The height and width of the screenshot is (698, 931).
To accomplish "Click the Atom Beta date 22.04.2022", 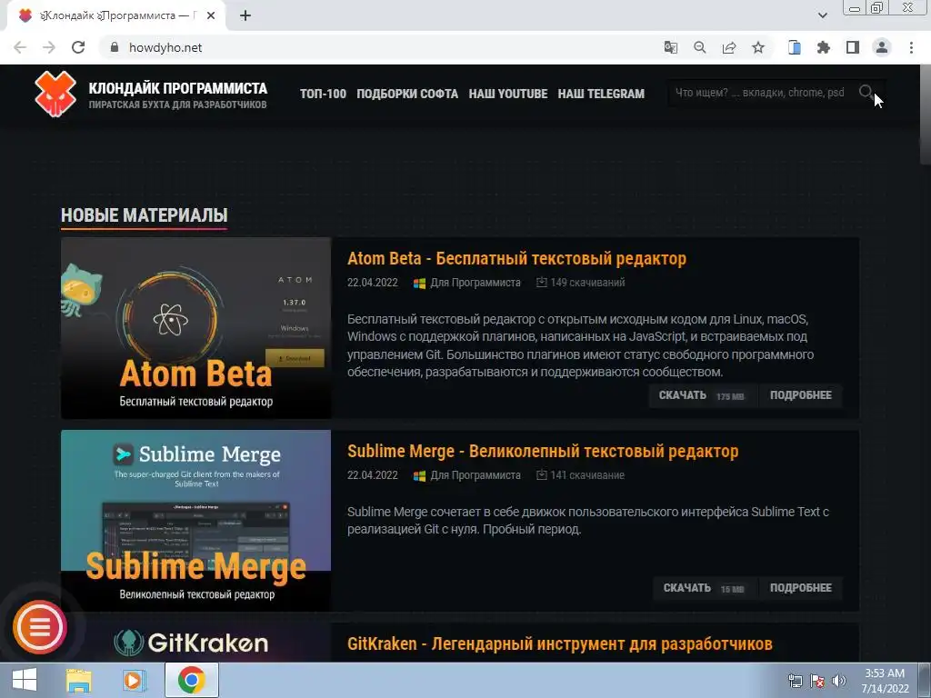I will (x=372, y=283).
